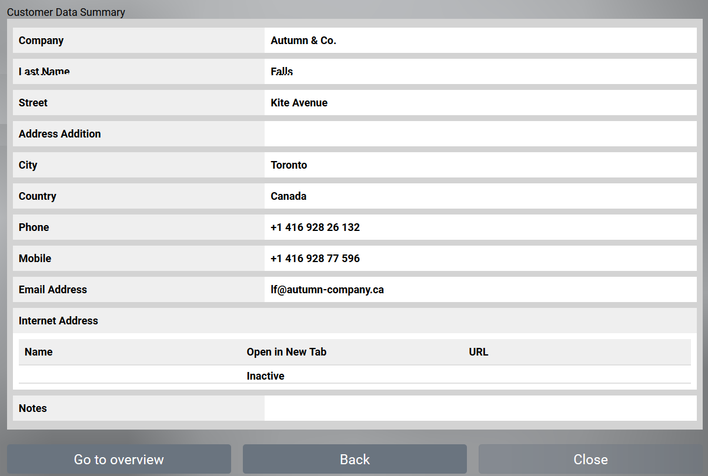
Task: Click the Phone field label
Action: click(34, 227)
